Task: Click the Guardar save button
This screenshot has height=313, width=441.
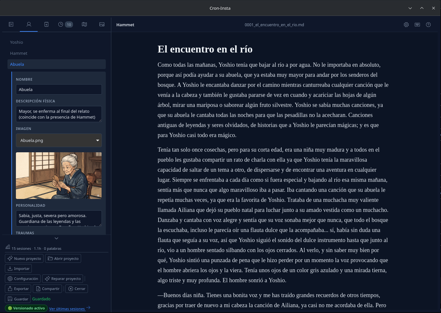Action: [x=18, y=299]
